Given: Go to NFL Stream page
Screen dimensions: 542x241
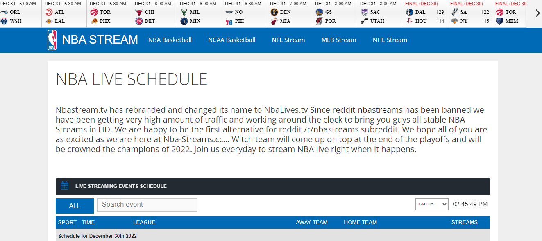Looking at the screenshot, I should [288, 40].
